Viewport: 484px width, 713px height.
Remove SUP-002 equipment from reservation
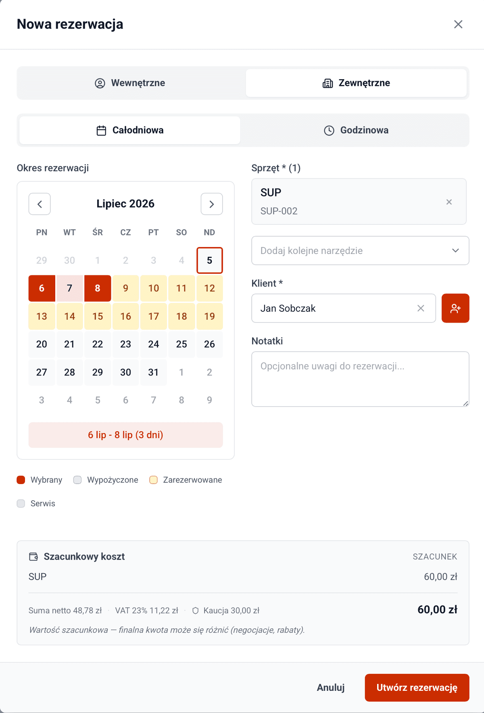pyautogui.click(x=449, y=202)
